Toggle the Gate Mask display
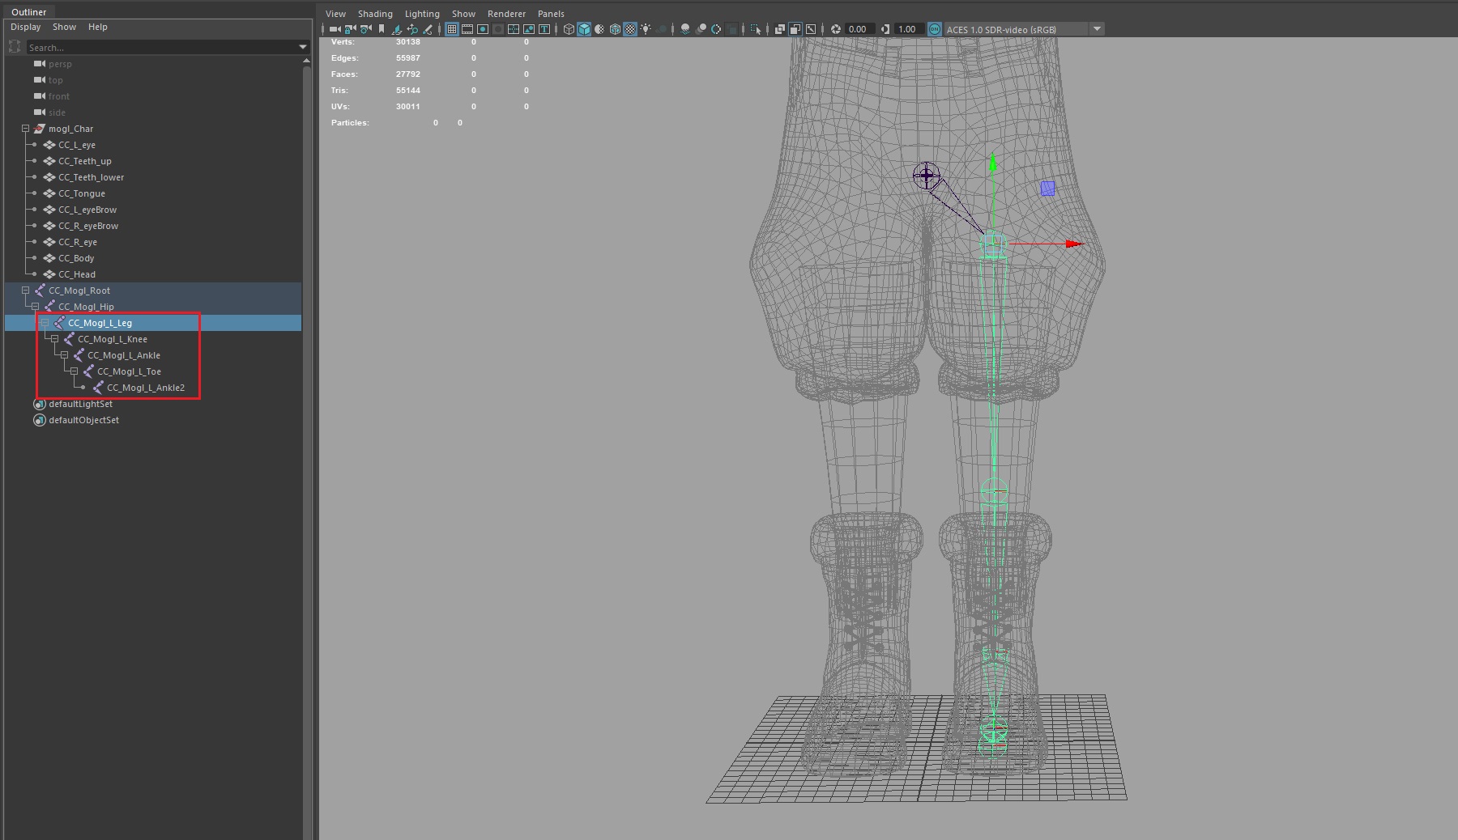This screenshot has height=840, width=1458. click(498, 29)
